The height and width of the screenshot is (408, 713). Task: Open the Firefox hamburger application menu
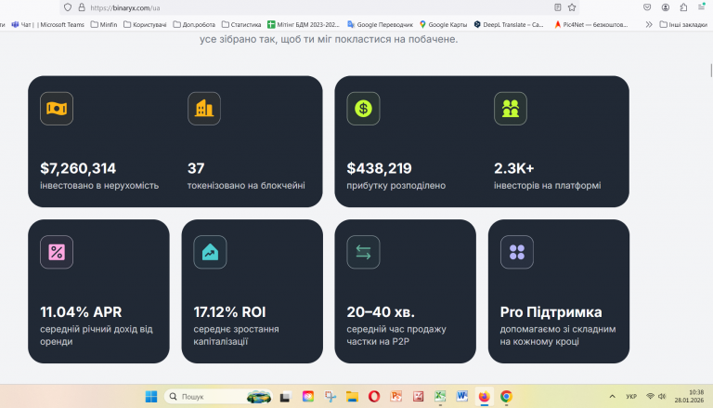click(701, 7)
